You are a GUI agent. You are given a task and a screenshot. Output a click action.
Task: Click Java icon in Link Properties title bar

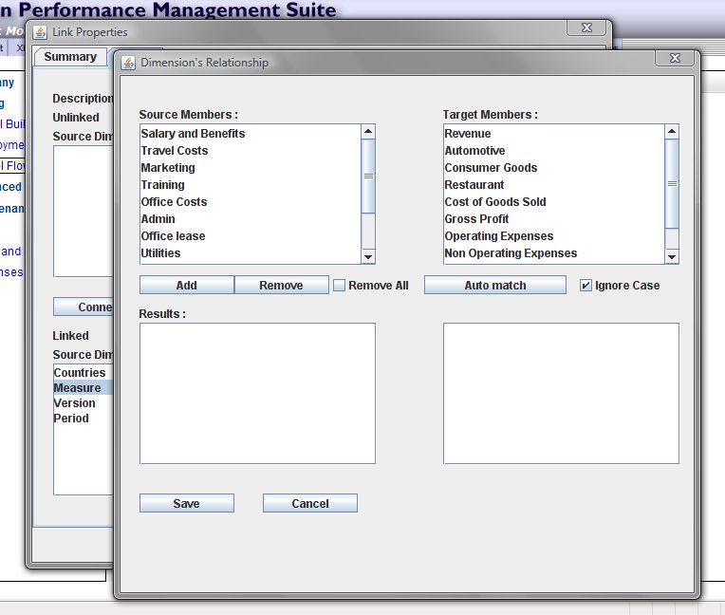coord(40,32)
